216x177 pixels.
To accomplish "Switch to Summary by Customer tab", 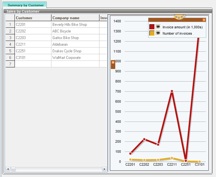I will tap(26, 5).
